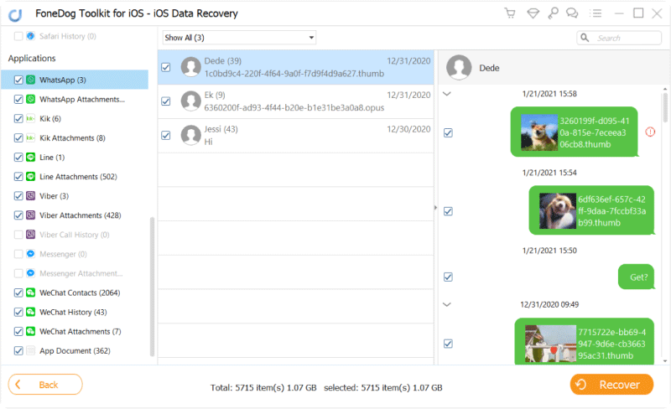Viewport: 671px width, 409px height.
Task: Click the sidebar vertical scrollbar
Action: tap(152, 285)
